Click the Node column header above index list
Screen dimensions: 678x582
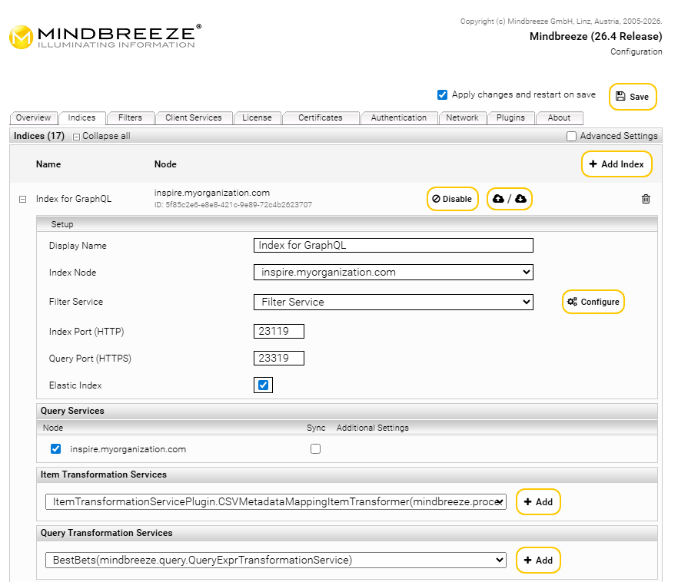(x=165, y=164)
